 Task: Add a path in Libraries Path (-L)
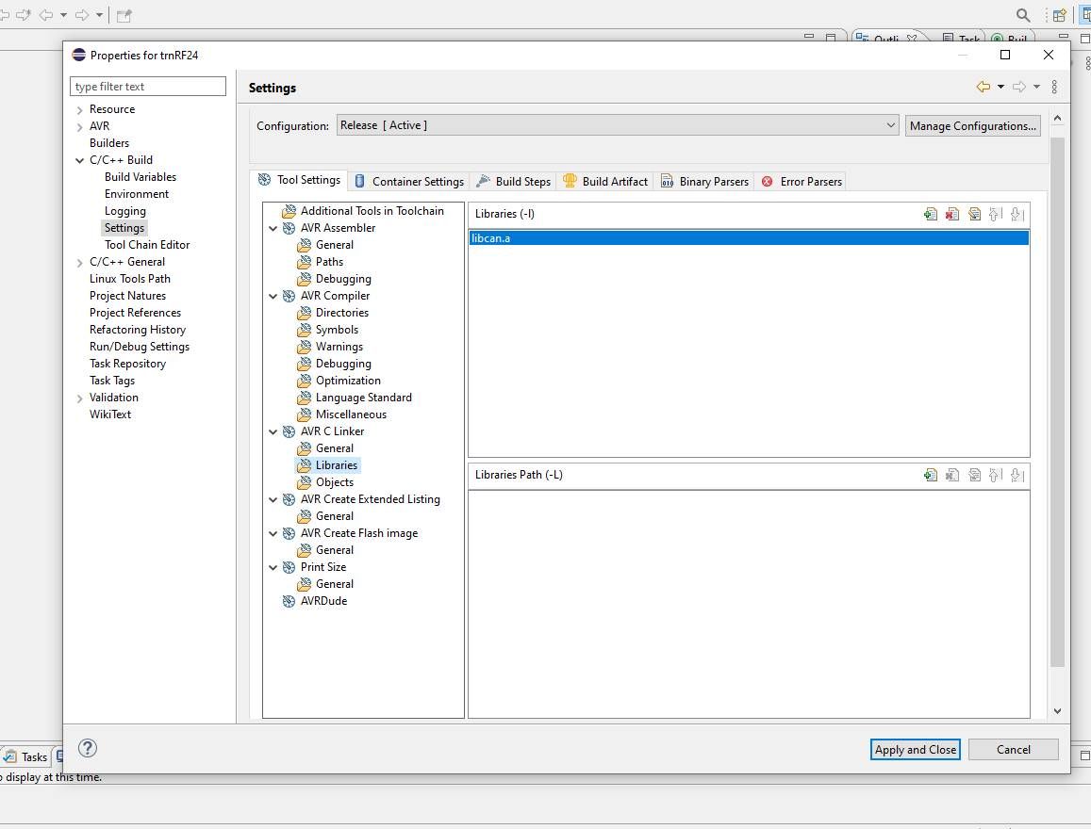coord(931,476)
